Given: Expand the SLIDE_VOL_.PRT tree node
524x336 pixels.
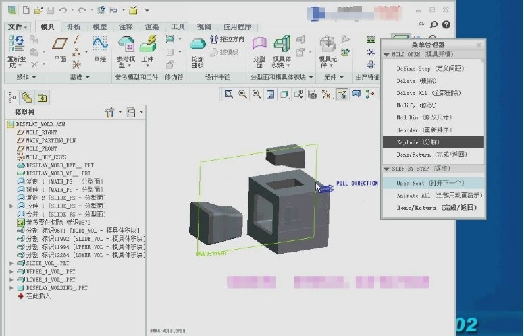Looking at the screenshot, I should pos(11,263).
